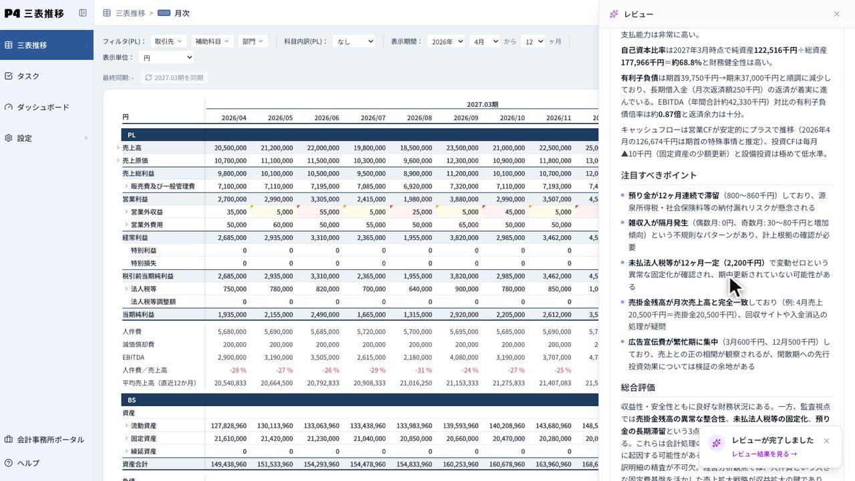The width and height of the screenshot is (855, 481).
Task: Click 当期純利益 cell 1,665,000 for 2026/07
Action: [x=371, y=315]
